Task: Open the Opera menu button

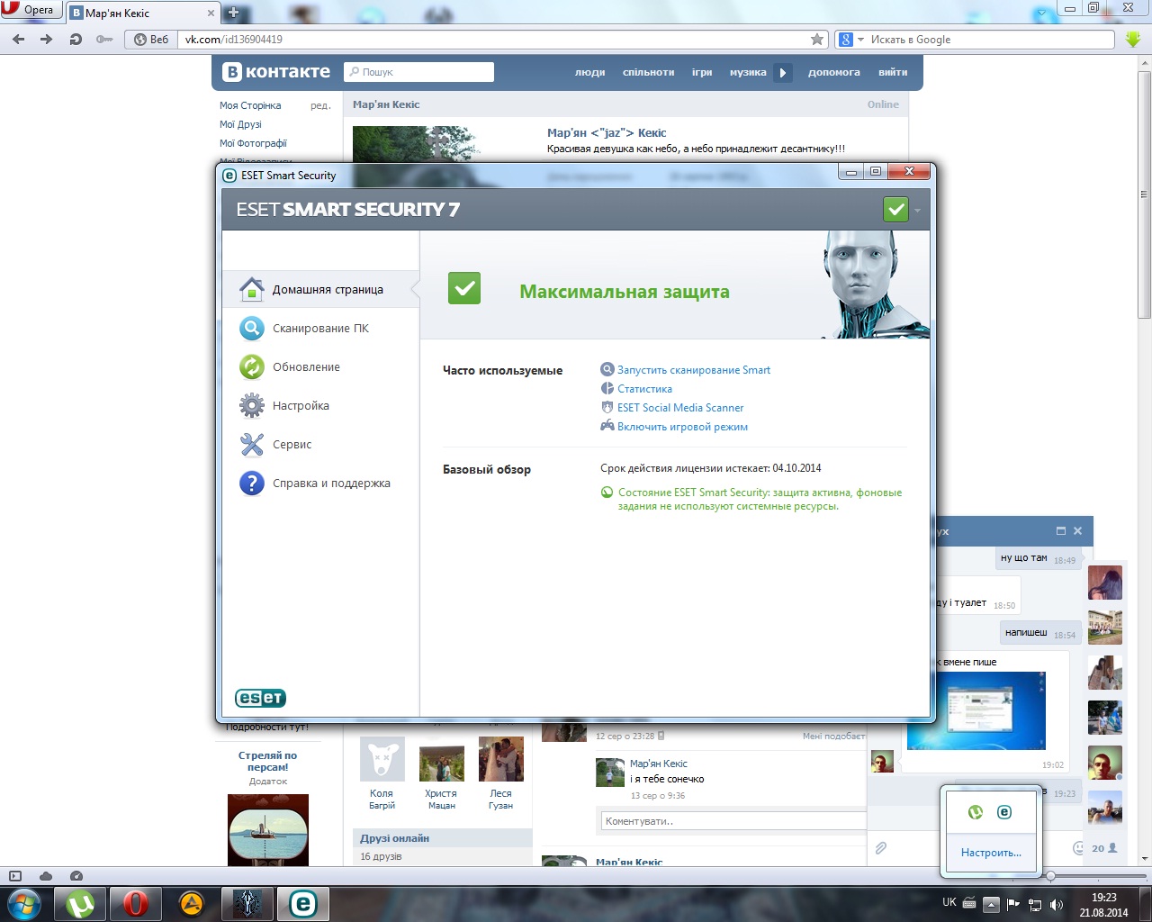Action: [31, 10]
